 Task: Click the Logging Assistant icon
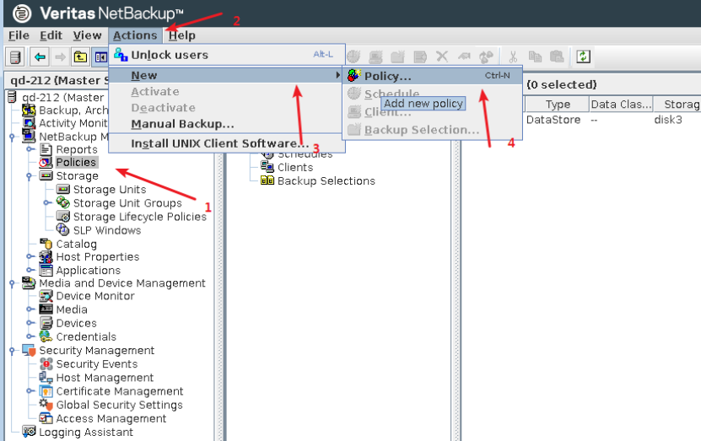pyautogui.click(x=29, y=432)
